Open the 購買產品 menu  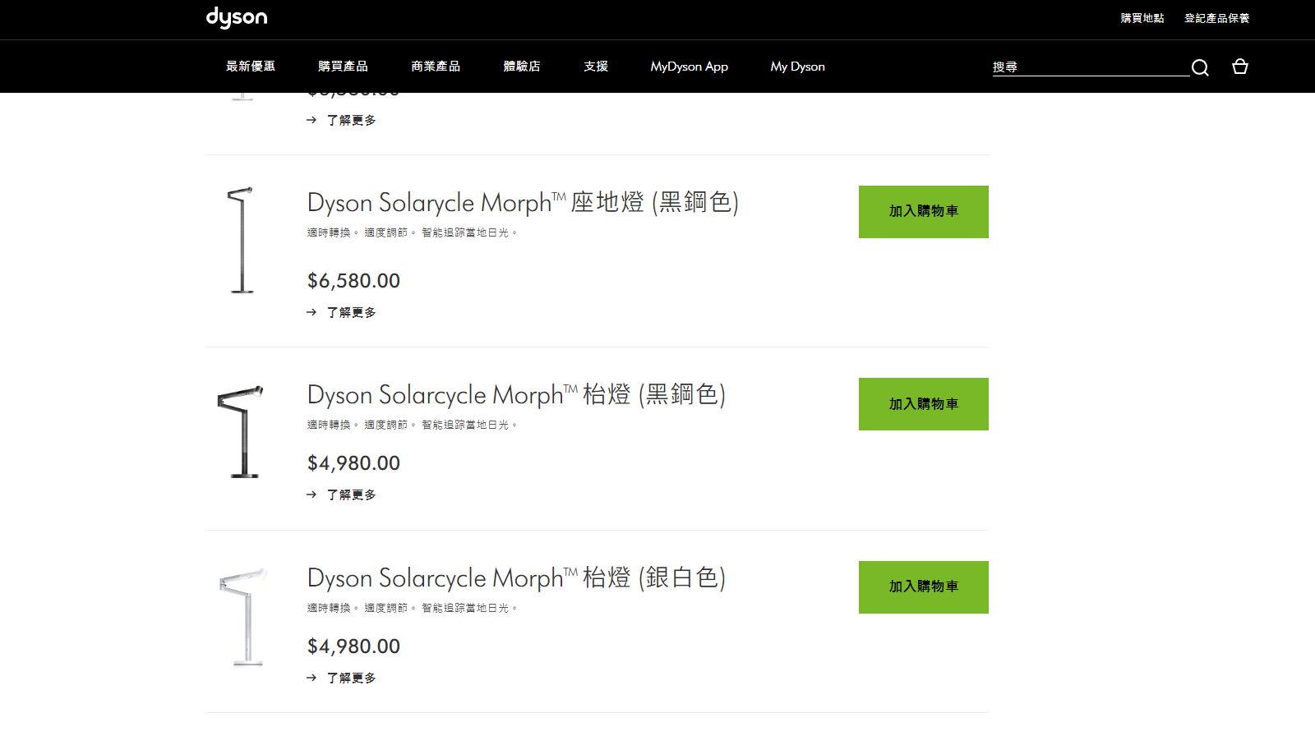point(343,67)
